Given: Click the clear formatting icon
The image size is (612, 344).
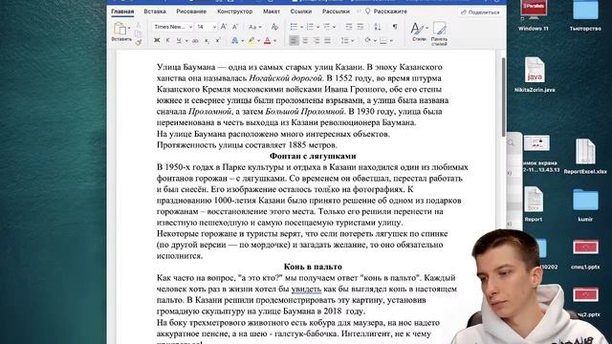Looking at the screenshot, I should click(274, 27).
